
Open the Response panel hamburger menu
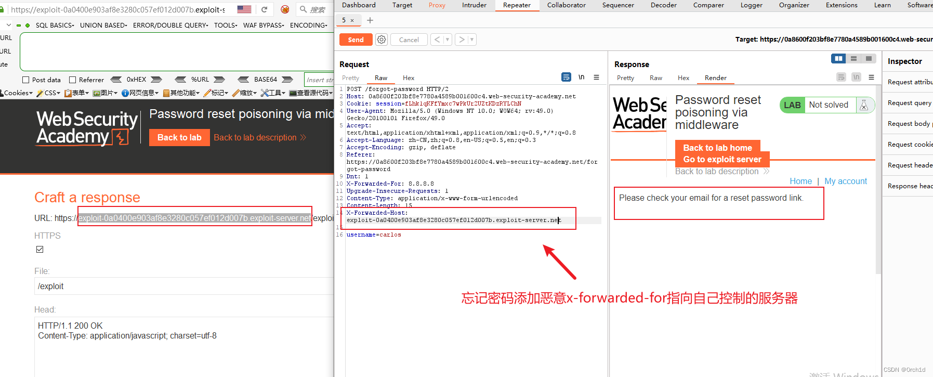(871, 77)
